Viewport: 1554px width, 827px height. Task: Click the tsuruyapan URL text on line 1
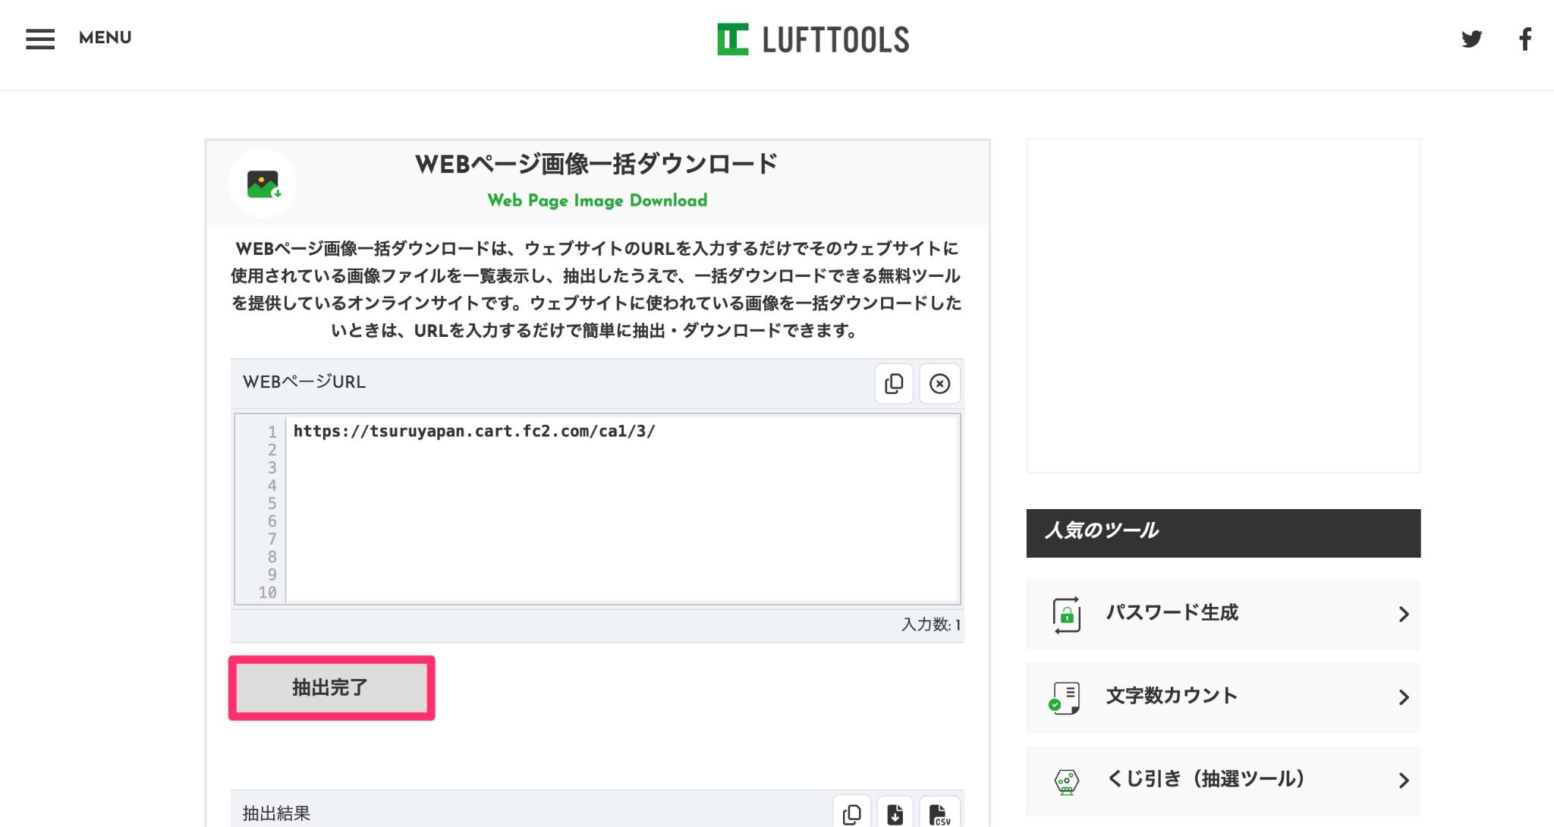(x=474, y=431)
